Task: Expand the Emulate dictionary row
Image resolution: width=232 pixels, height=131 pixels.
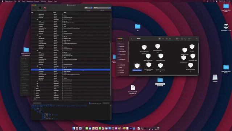Action: [x=35, y=90]
